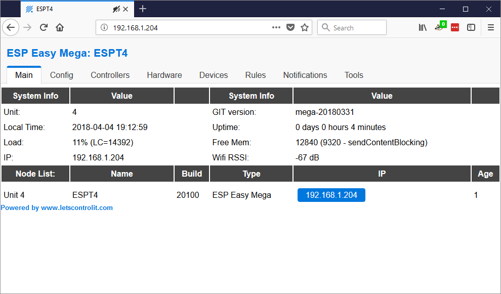Click the Uptime value text

341,127
